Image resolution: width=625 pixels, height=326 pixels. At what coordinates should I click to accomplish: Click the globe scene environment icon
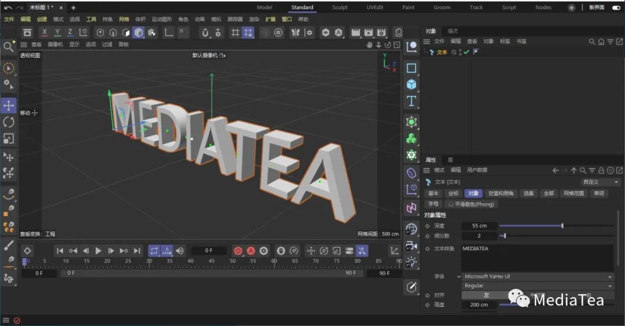pos(411,229)
